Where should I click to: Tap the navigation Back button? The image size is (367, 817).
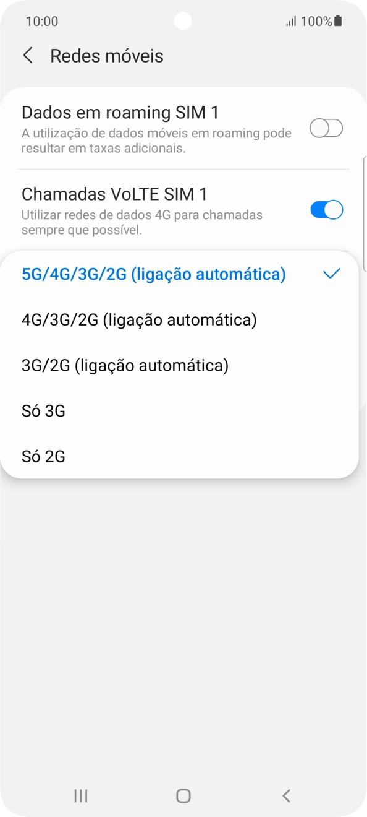[285, 797]
